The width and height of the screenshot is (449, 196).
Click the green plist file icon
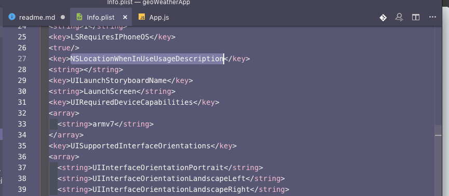[79, 17]
